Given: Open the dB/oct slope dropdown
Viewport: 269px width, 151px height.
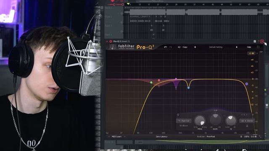Looking at the screenshot, I should 184,126.
